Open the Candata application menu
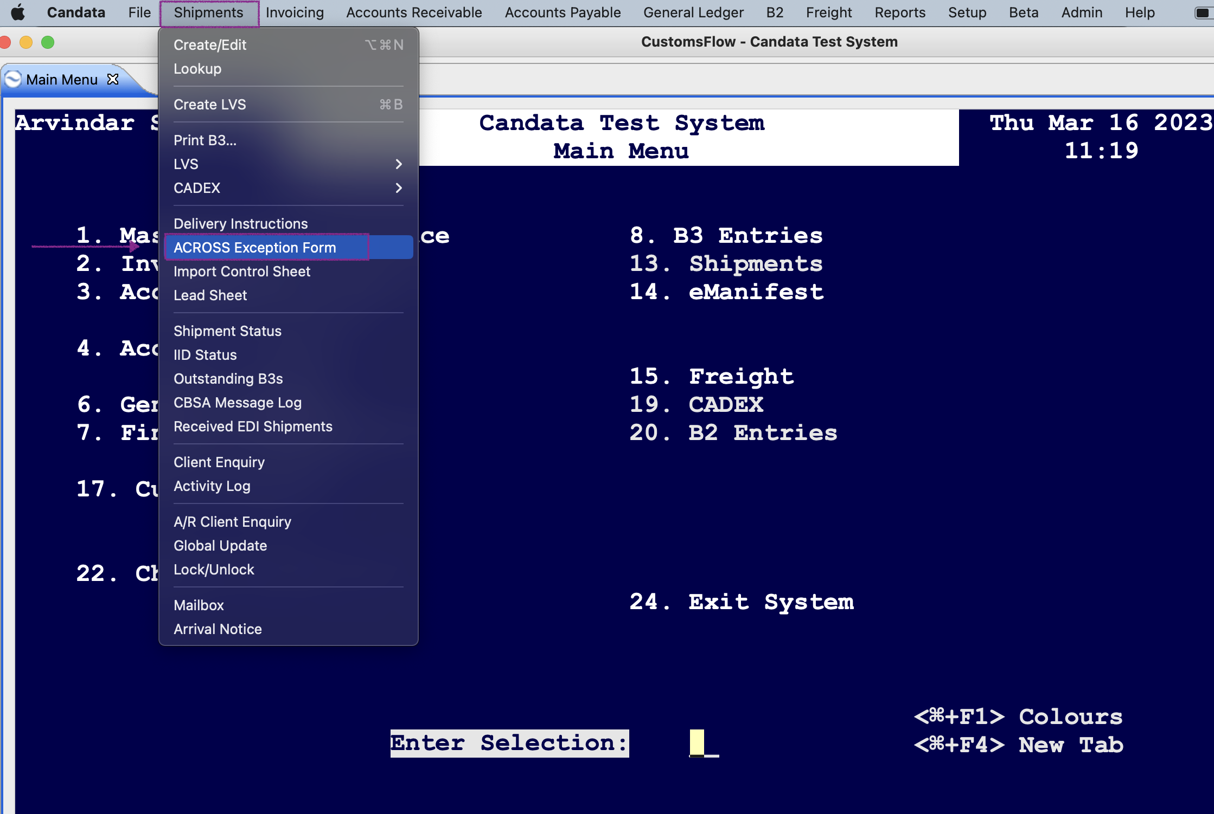Screen dimensions: 1214x814 pyautogui.click(x=76, y=12)
